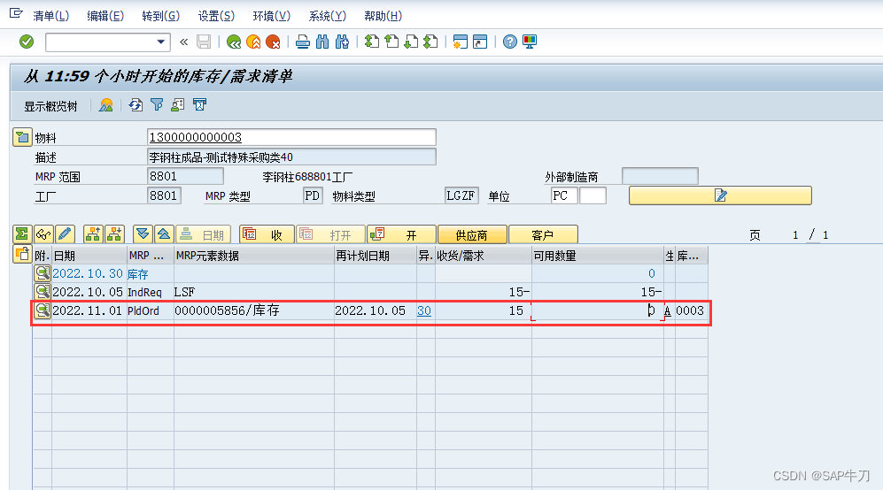The width and height of the screenshot is (883, 490).
Task: Click the MRP元素数据 column header
Action: [x=254, y=256]
